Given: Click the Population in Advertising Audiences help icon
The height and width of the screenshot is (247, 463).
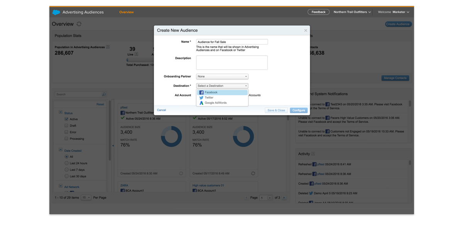Looking at the screenshot, I should tap(108, 47).
